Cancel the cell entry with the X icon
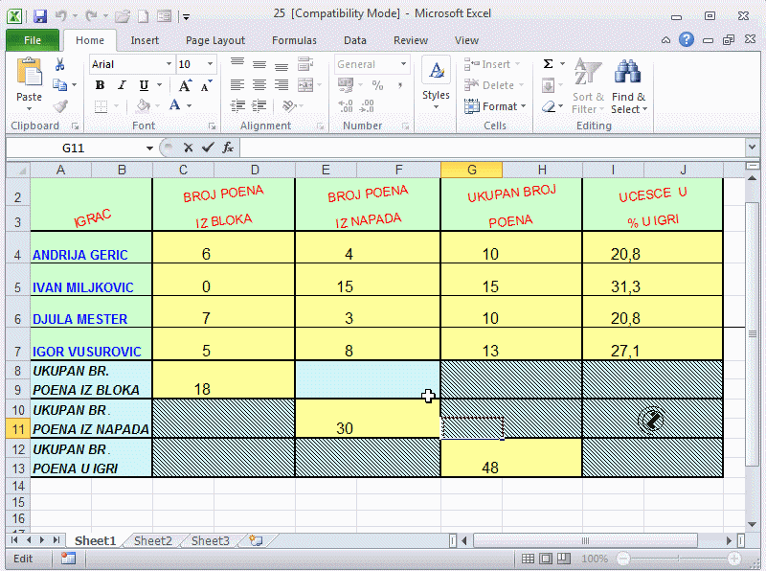Viewport: 766px width, 571px height. tap(188, 148)
